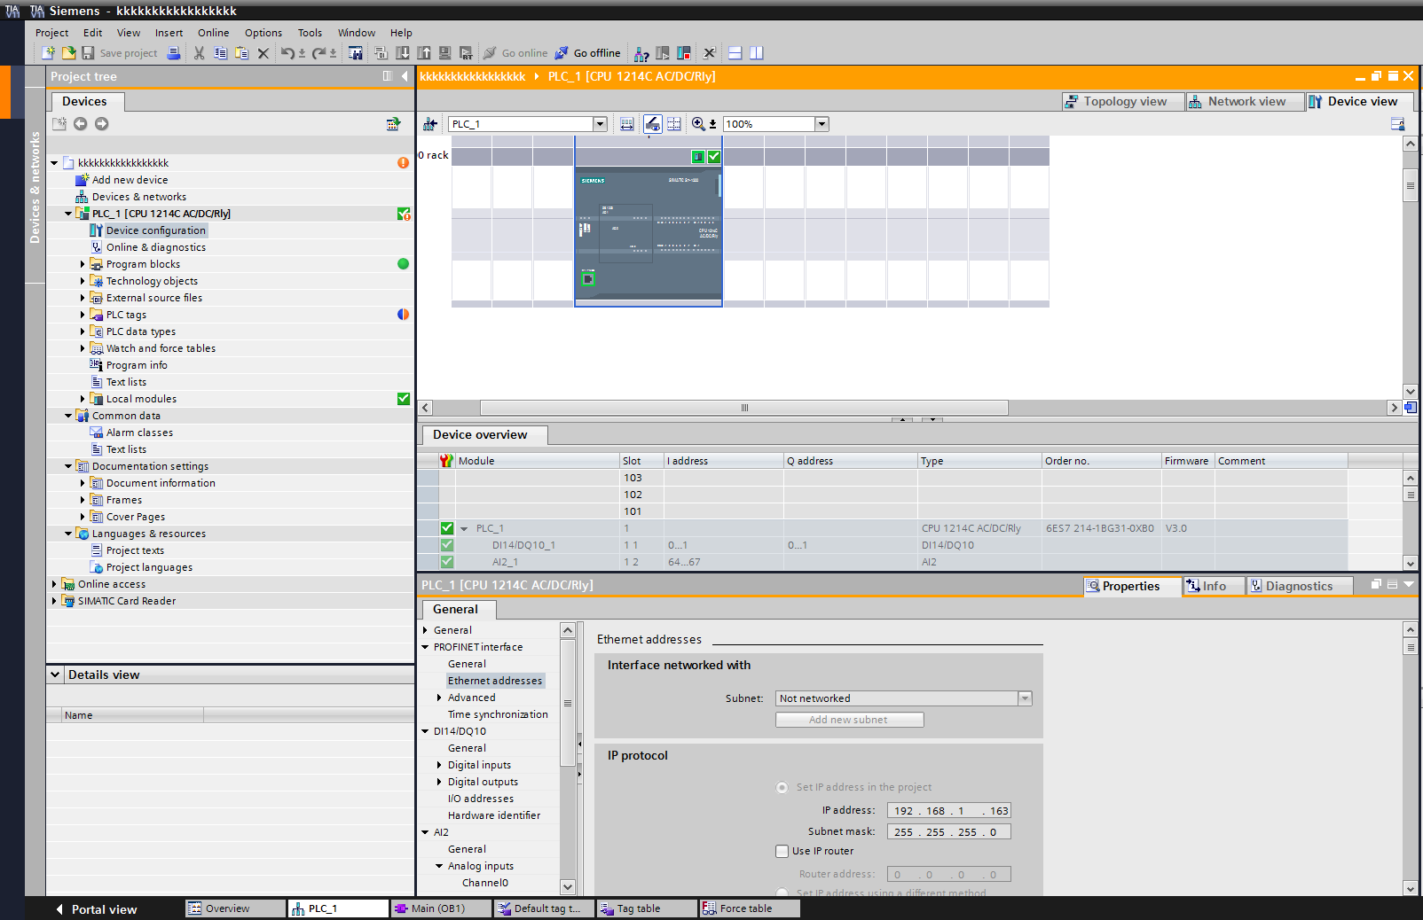Collapse the Common data node

coord(68,416)
